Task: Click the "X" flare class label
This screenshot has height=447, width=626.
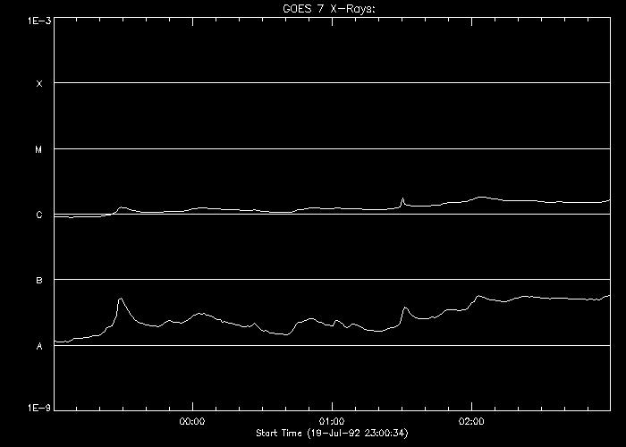Action: click(39, 84)
